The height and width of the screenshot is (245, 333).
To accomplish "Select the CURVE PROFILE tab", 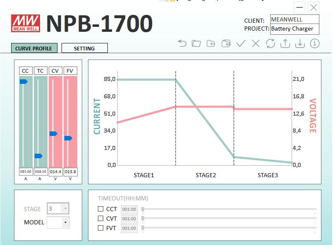I will [34, 48].
